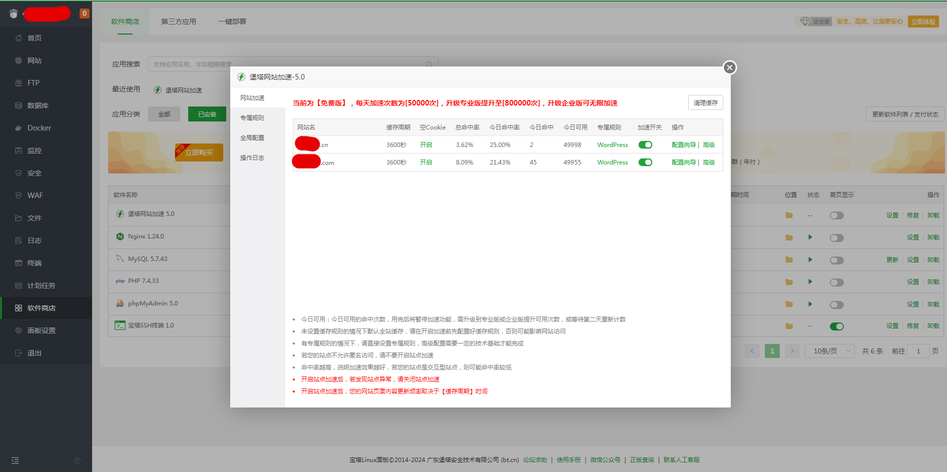
Task: Open 终端 terminal icon in sidebar
Action: pos(19,263)
